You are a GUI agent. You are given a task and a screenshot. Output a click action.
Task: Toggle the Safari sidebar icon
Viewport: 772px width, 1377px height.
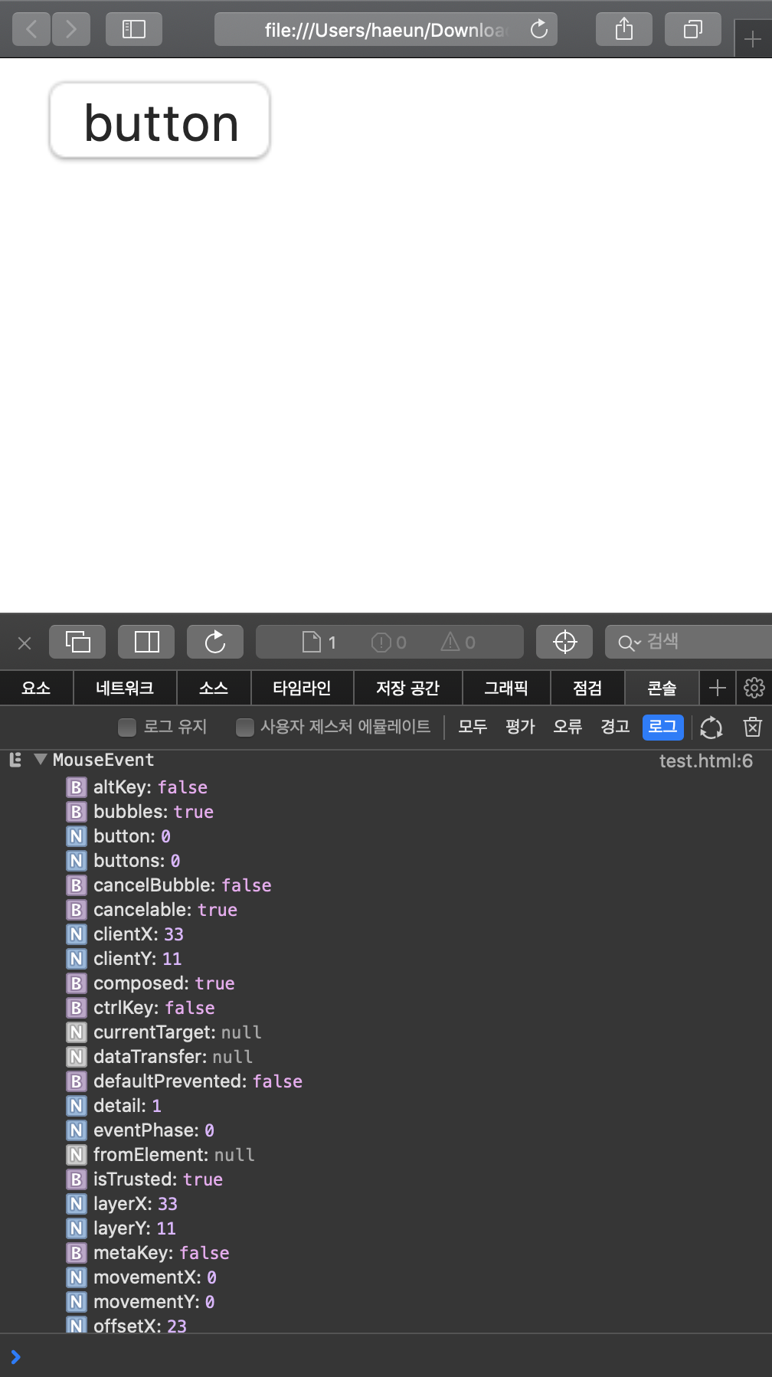134,29
